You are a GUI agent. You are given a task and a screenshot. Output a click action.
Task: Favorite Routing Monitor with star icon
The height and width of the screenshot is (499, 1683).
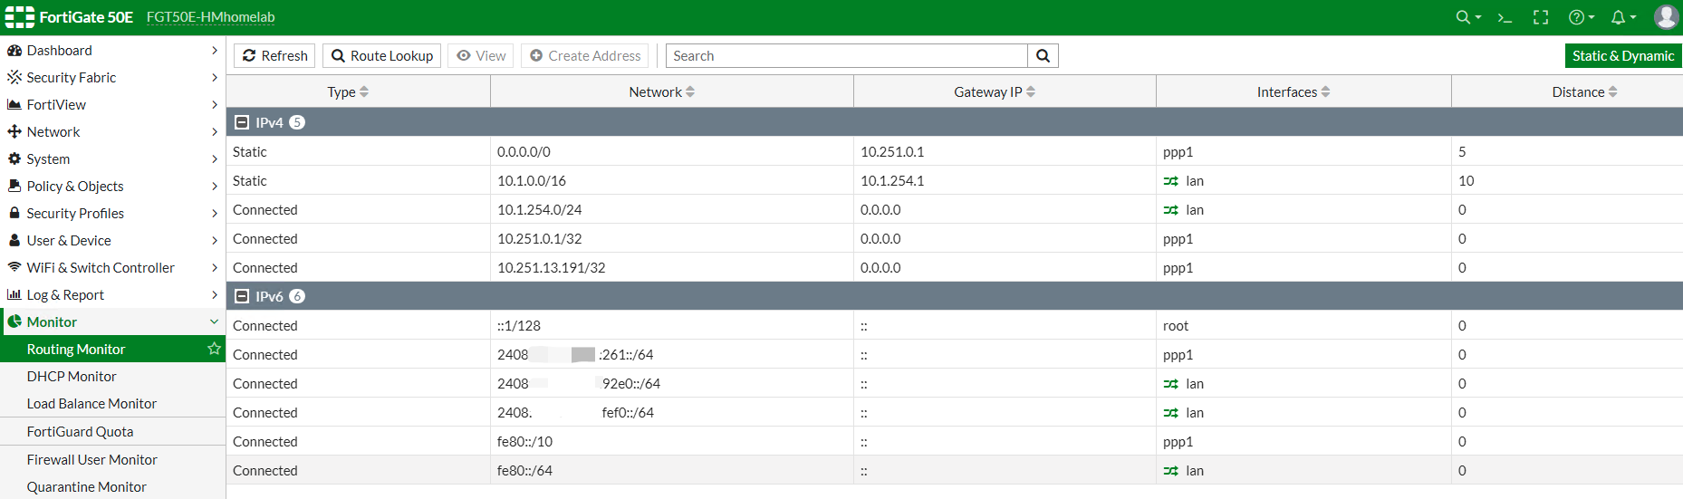pyautogui.click(x=214, y=349)
